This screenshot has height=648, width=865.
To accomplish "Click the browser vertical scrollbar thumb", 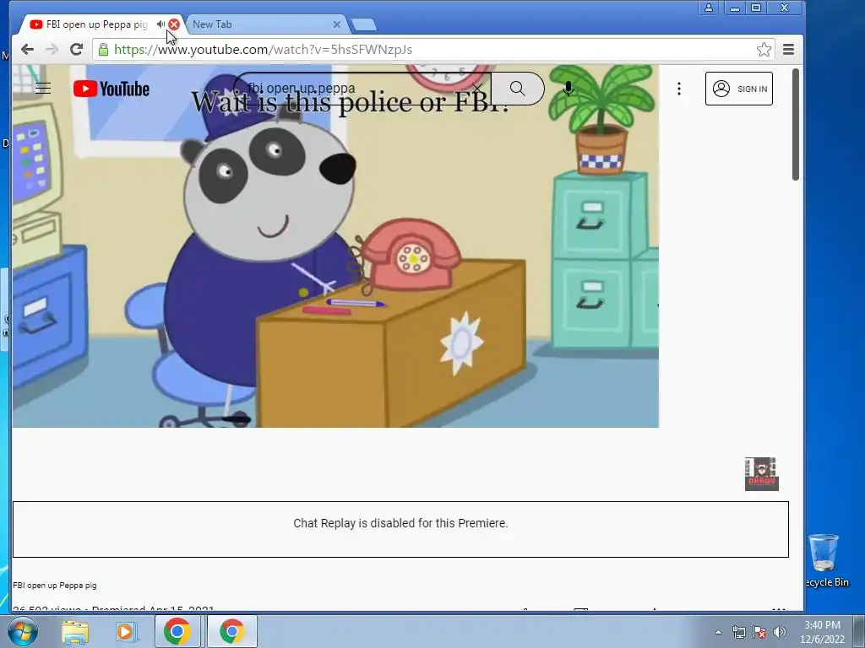I will tap(796, 124).
